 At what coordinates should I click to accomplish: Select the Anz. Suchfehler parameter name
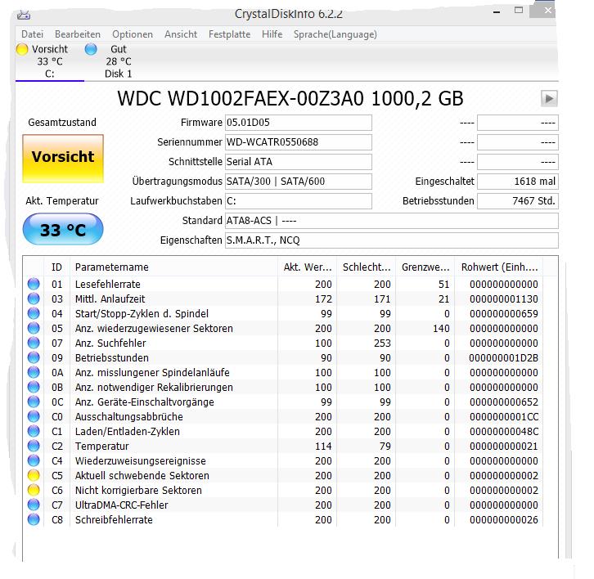tap(110, 343)
